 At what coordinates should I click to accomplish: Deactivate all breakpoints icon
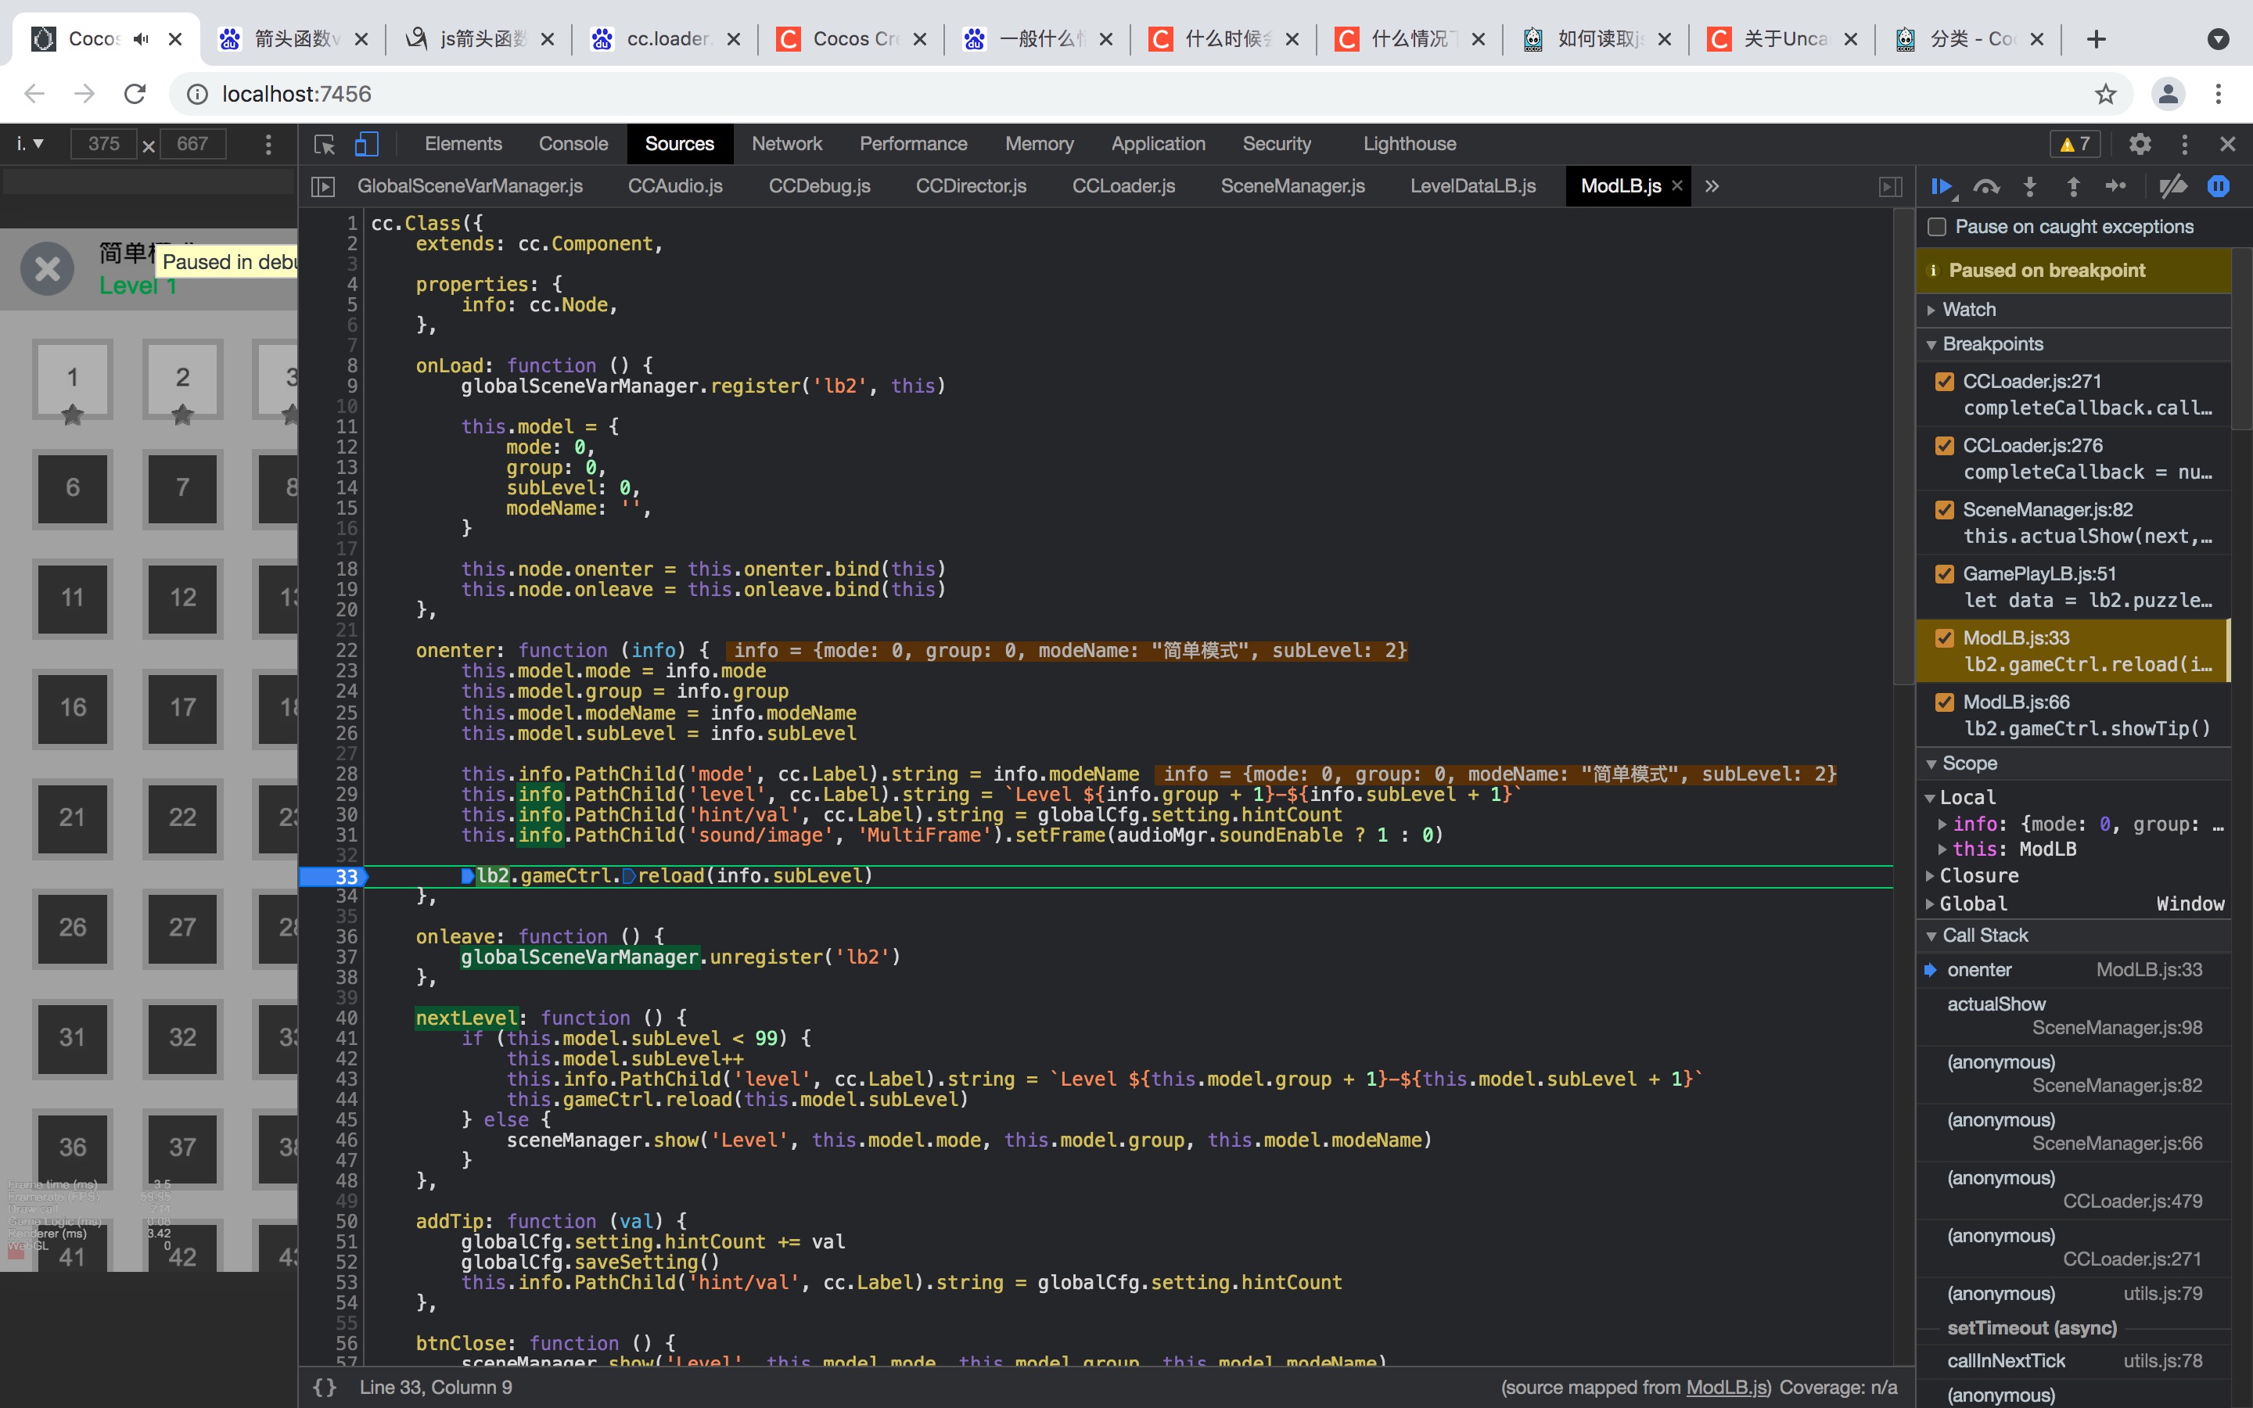click(x=2173, y=187)
